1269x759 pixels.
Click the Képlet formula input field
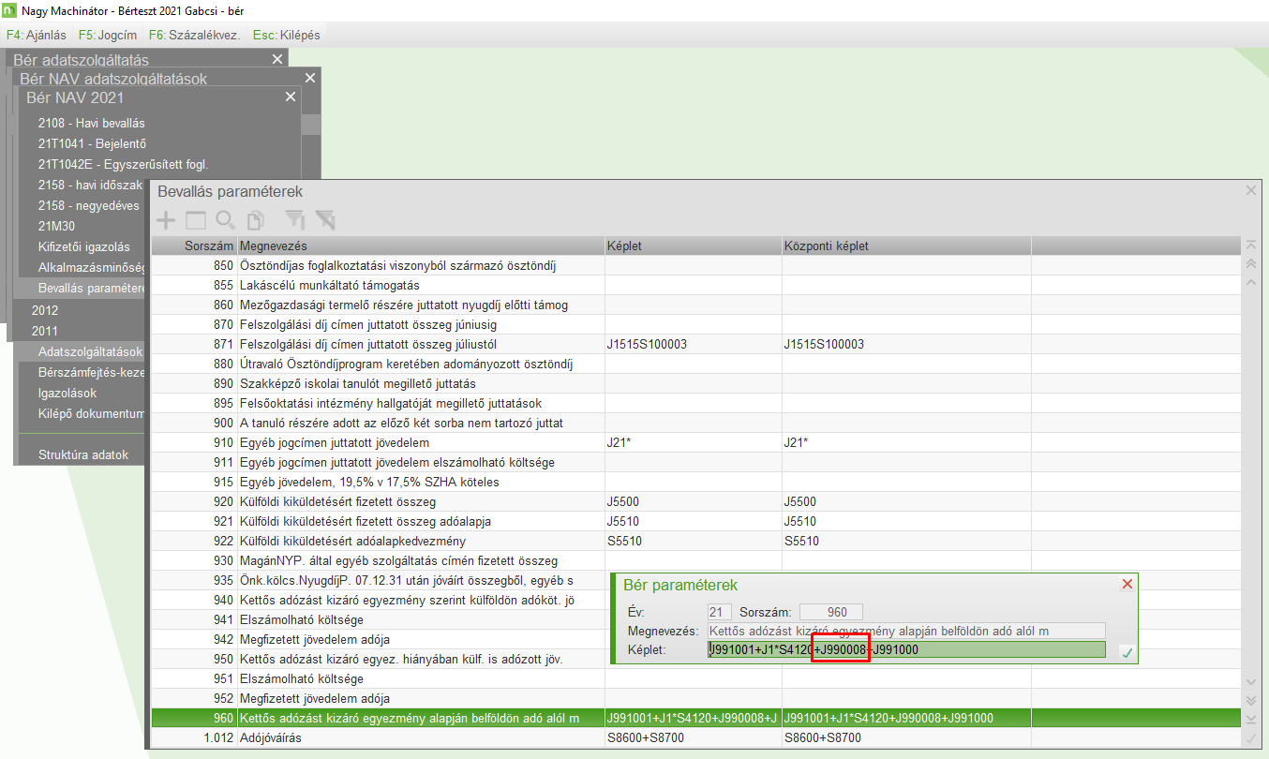(906, 649)
